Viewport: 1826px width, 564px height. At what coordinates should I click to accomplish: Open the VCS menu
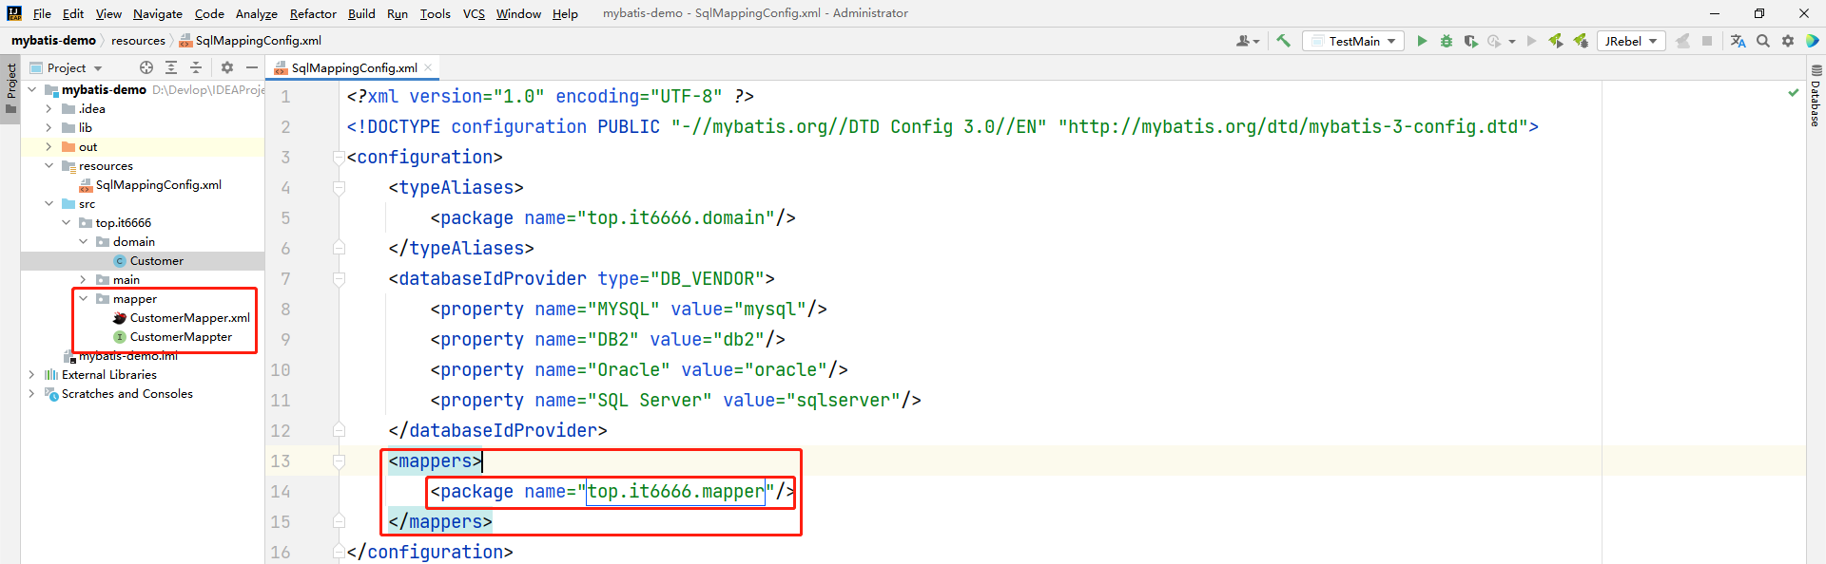tap(474, 13)
